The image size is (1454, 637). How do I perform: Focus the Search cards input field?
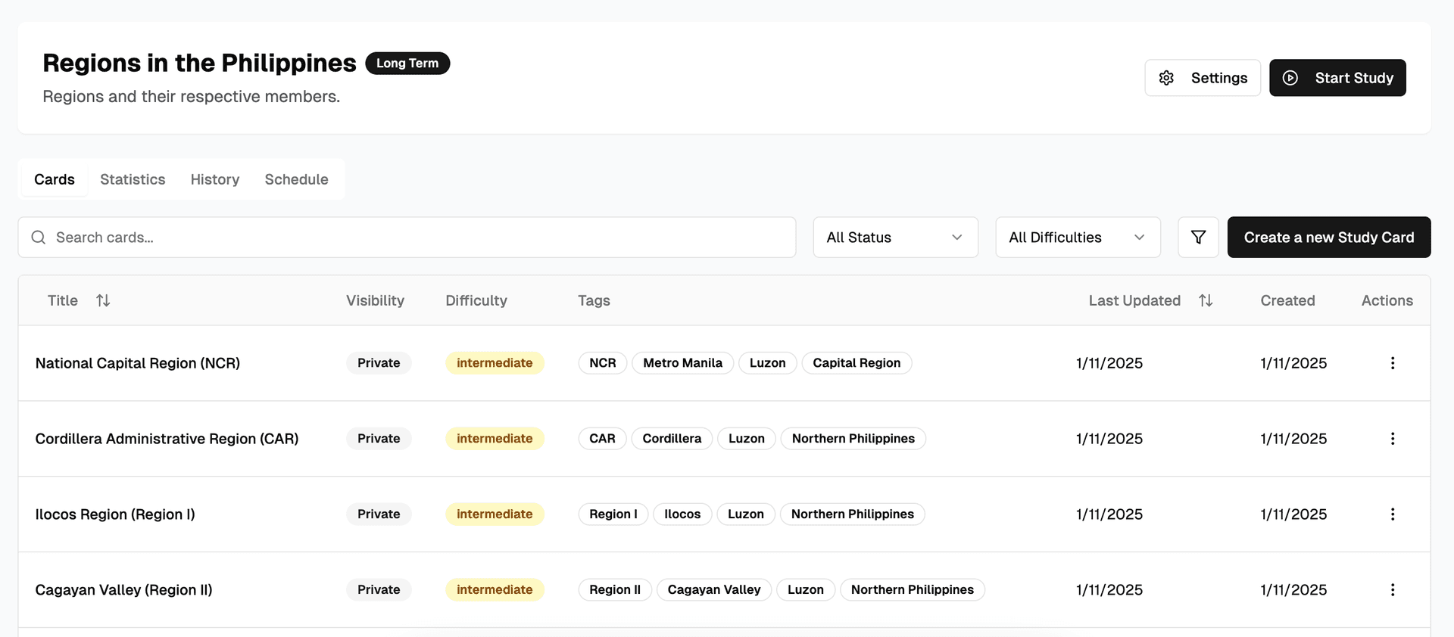tap(407, 238)
